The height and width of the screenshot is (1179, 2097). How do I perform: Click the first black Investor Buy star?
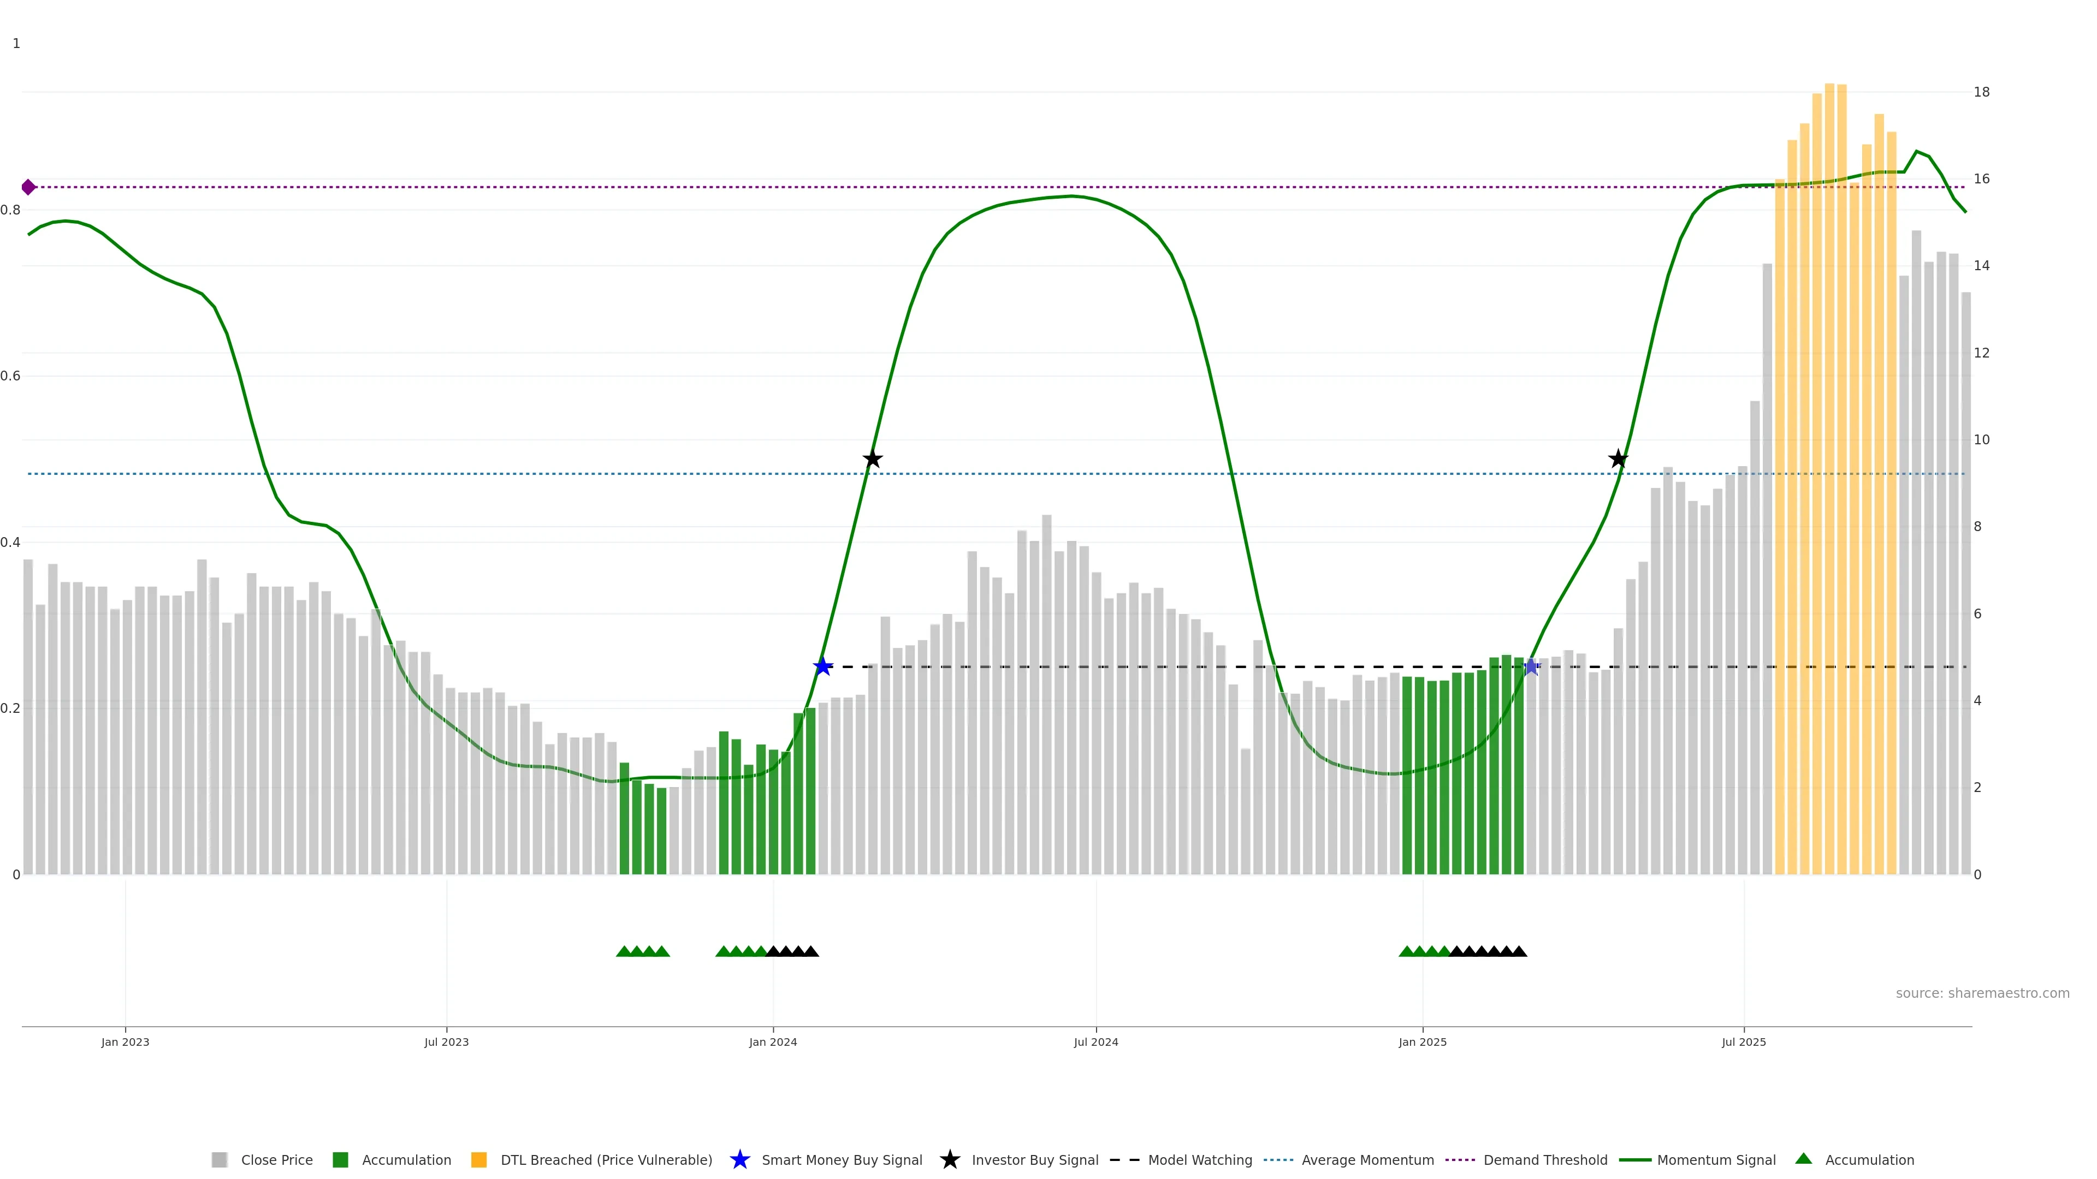(872, 459)
